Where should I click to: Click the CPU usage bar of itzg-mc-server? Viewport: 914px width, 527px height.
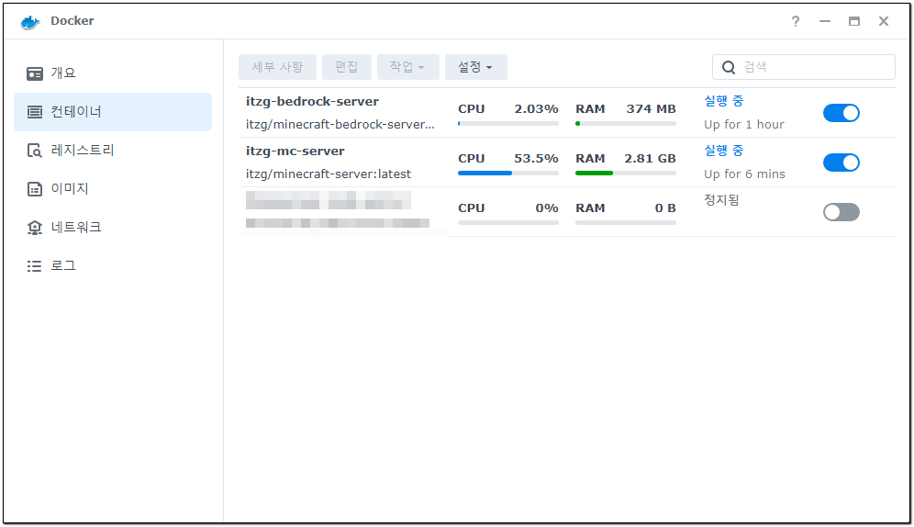click(x=508, y=174)
